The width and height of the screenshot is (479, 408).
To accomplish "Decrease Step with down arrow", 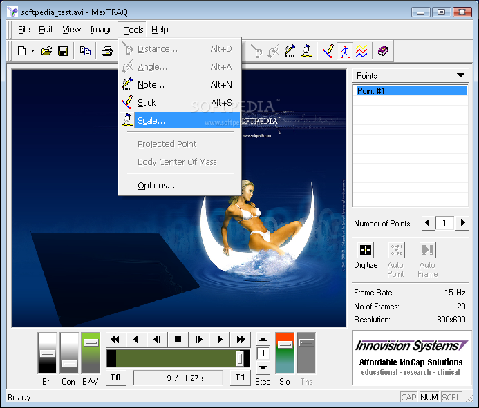I will 263,368.
